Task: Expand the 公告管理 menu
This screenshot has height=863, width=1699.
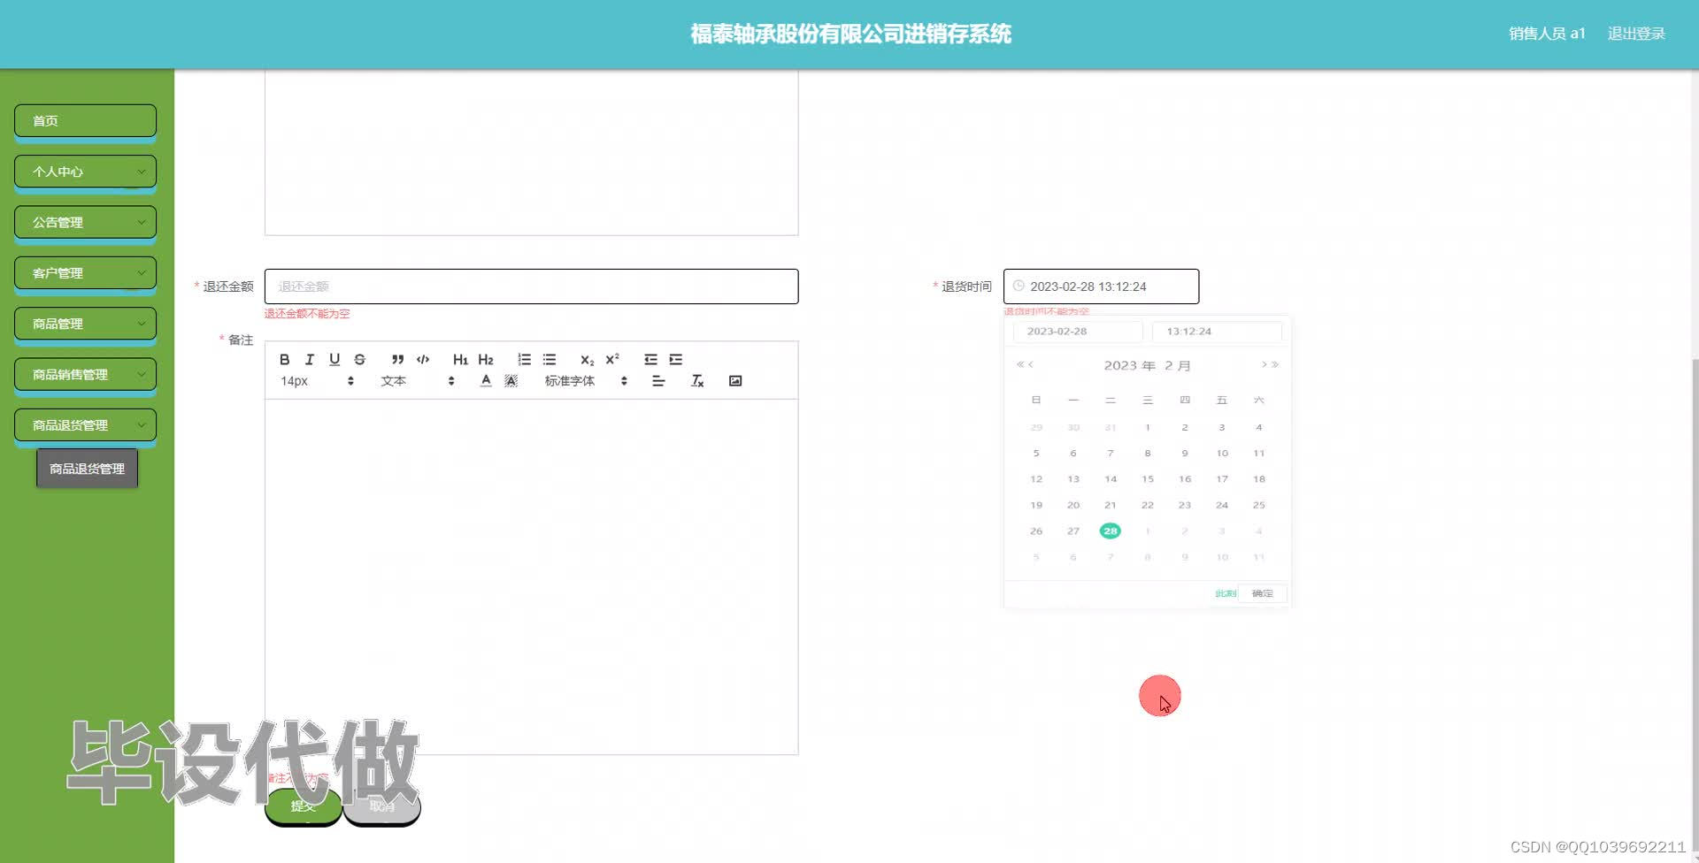Action: [x=85, y=222]
